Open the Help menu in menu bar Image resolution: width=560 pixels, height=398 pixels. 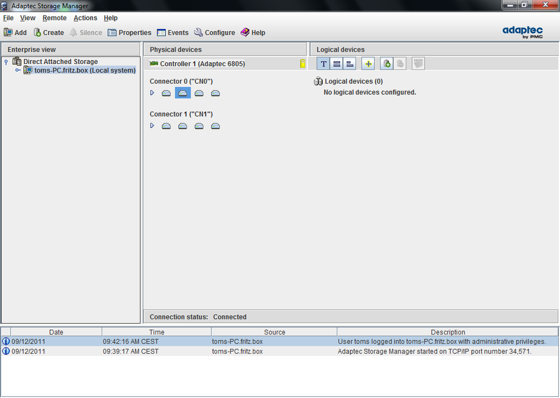click(x=110, y=18)
